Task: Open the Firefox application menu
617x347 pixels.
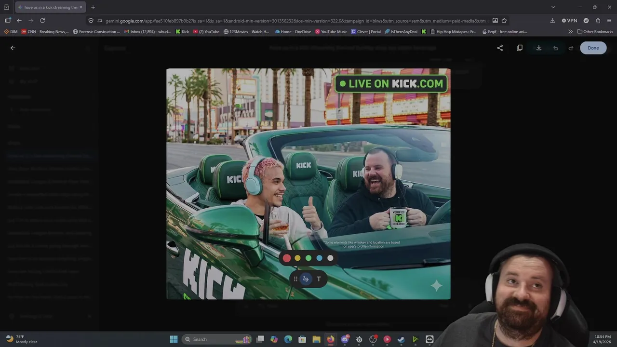Action: [609, 21]
